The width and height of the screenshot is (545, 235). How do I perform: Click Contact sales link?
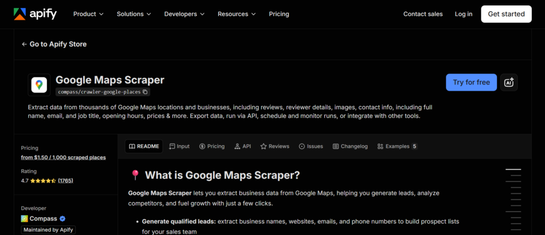click(x=423, y=14)
